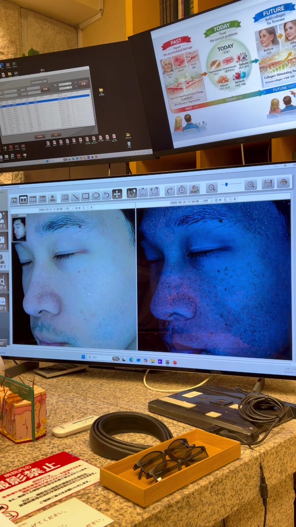Toggle left panel light brightness icon
This screenshot has width=296, height=527.
[78, 208]
